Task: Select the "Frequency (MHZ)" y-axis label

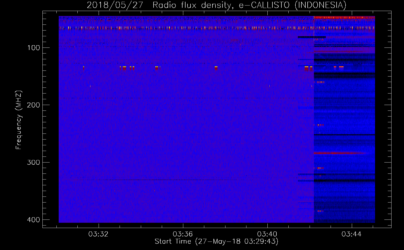Action: pos(19,120)
